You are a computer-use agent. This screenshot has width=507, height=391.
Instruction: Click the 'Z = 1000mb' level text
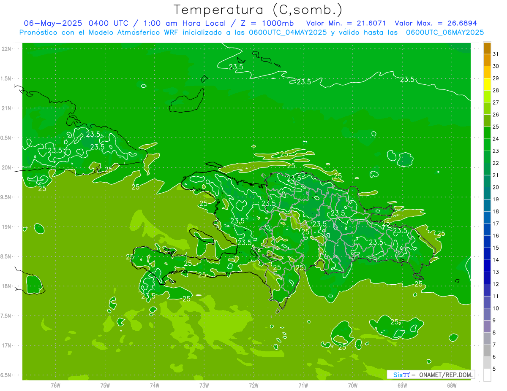point(267,23)
